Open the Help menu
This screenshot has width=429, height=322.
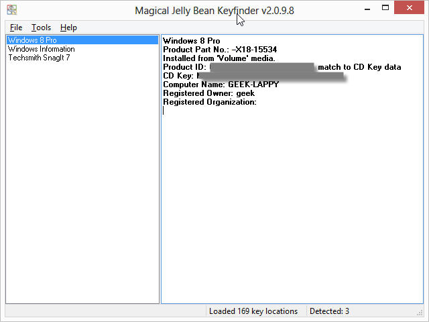68,28
